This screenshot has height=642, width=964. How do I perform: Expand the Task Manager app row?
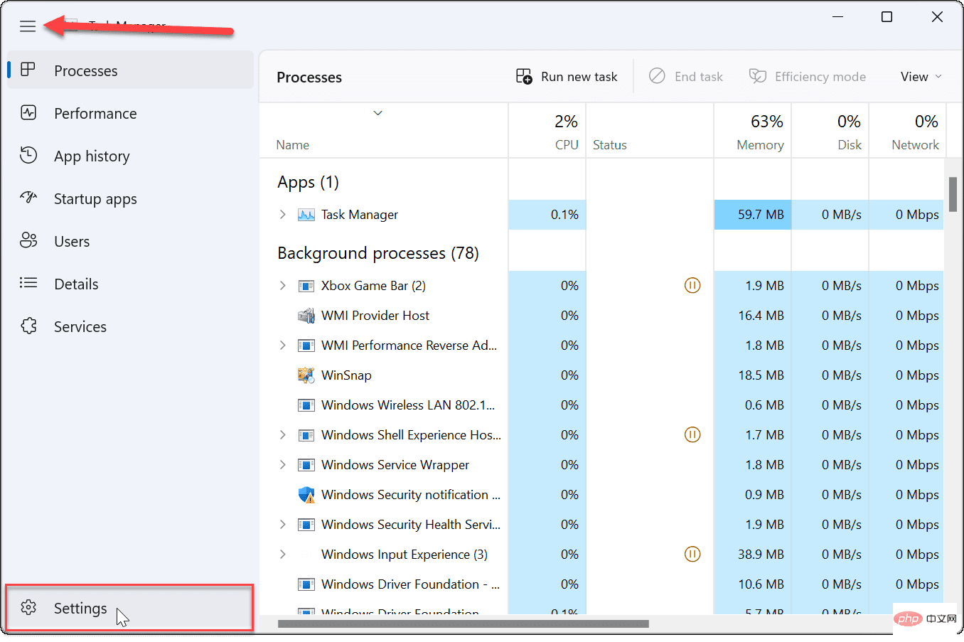(283, 214)
